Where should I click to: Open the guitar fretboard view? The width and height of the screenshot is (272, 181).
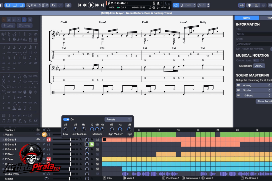pos(249,5)
